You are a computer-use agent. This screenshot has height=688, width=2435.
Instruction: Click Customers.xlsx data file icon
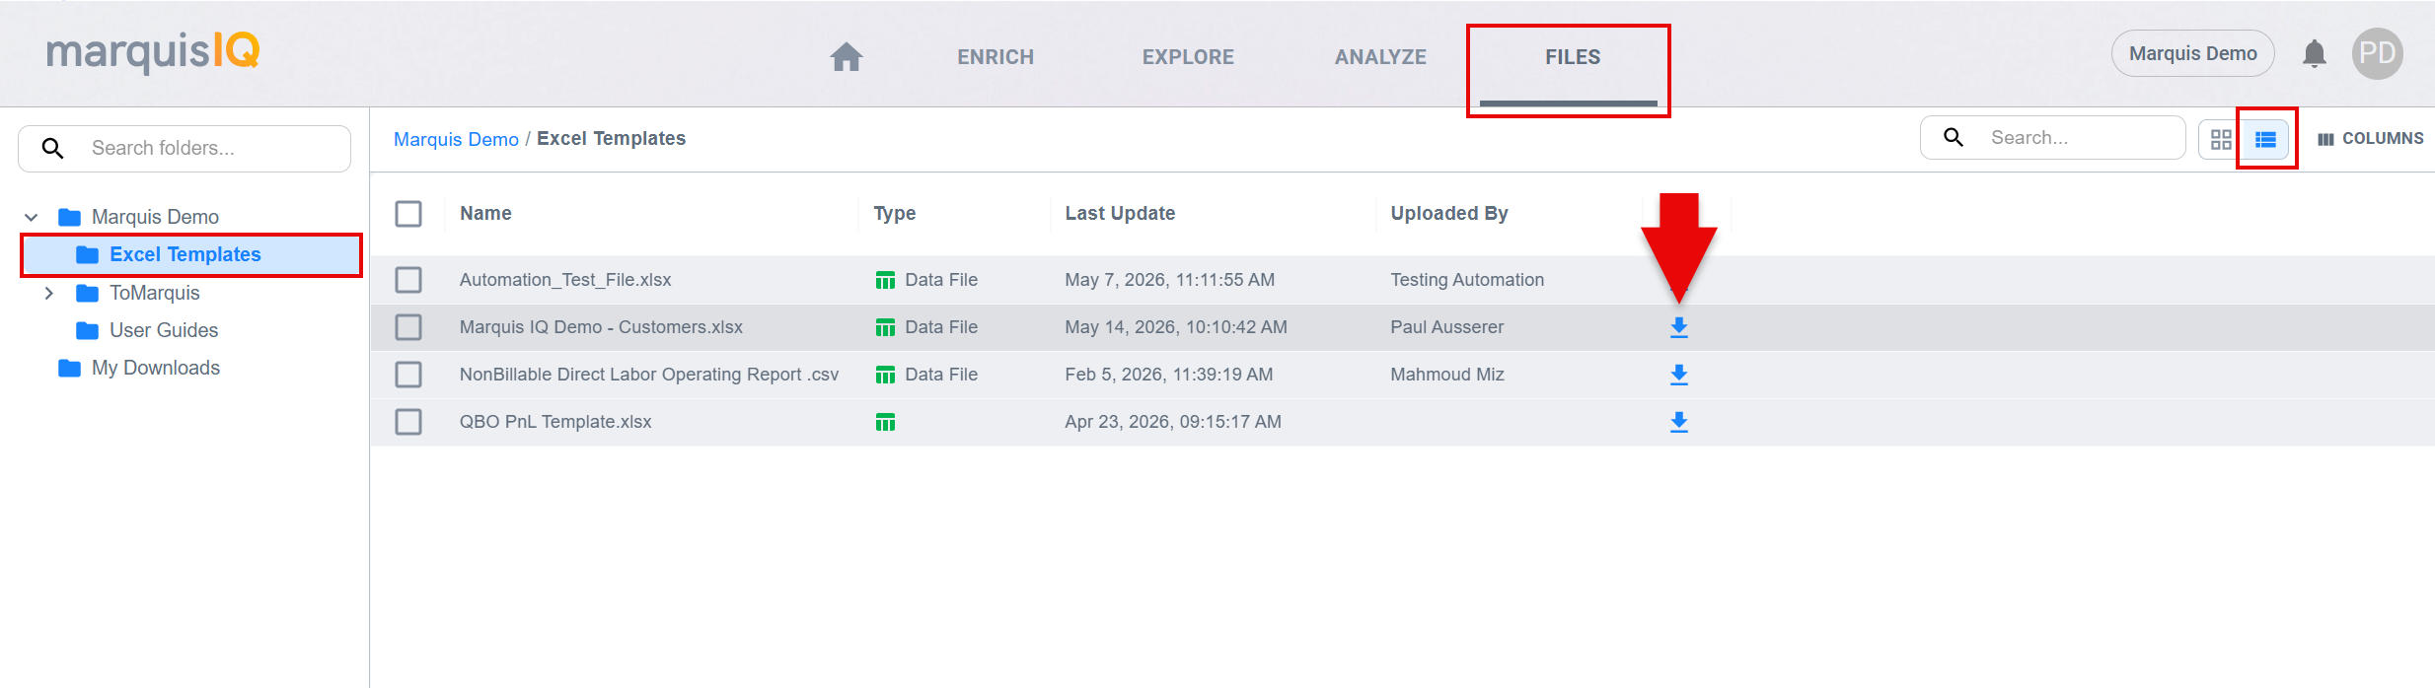pyautogui.click(x=885, y=327)
